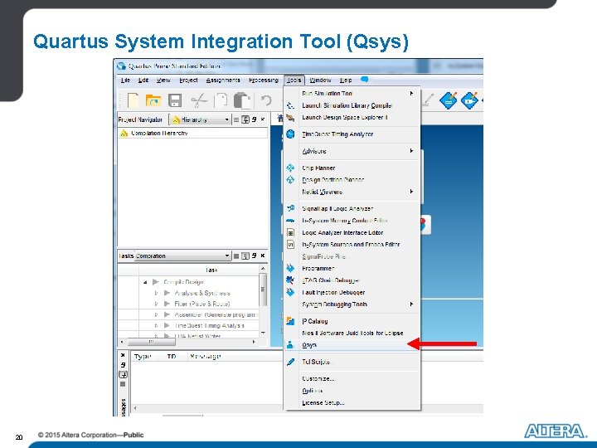
Task: Select Qsys from the Tools menu
Action: click(352, 345)
